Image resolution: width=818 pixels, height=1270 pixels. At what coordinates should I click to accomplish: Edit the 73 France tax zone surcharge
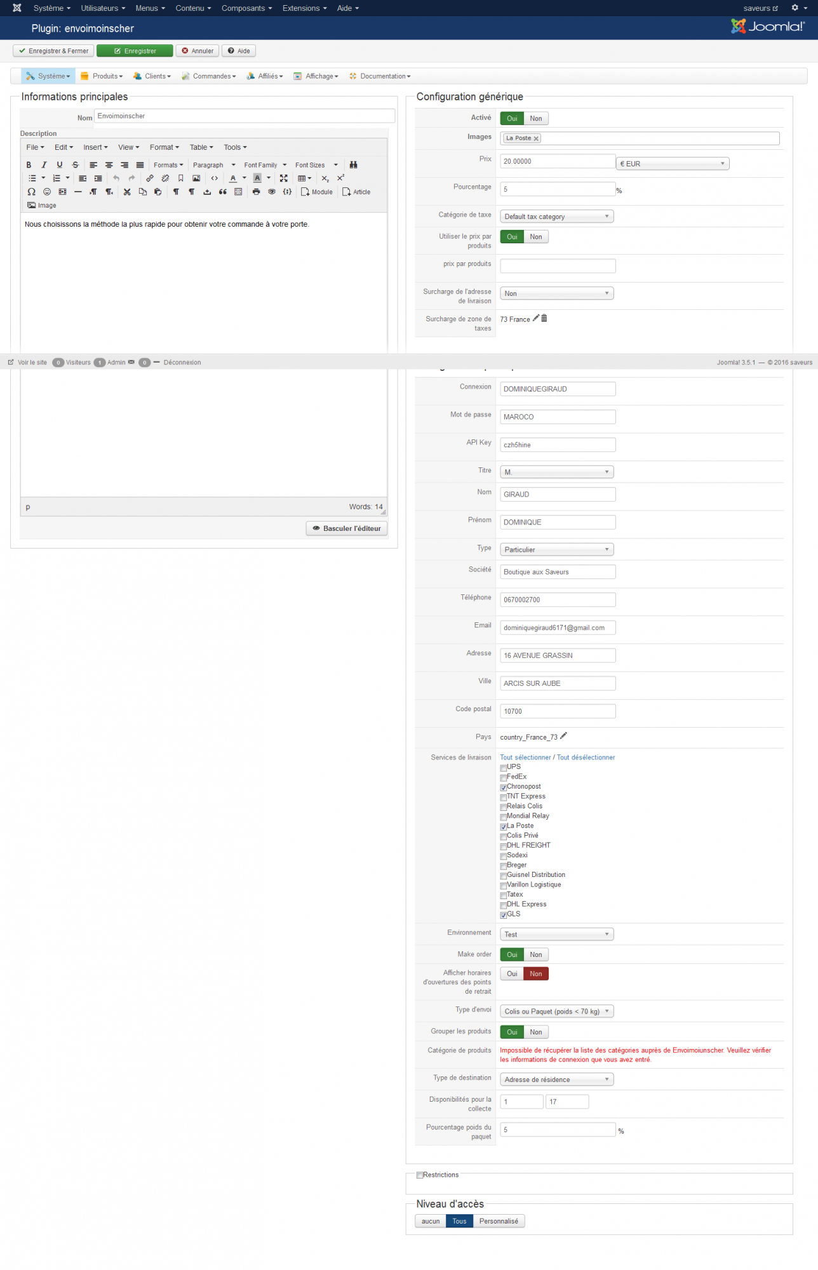[x=536, y=318]
